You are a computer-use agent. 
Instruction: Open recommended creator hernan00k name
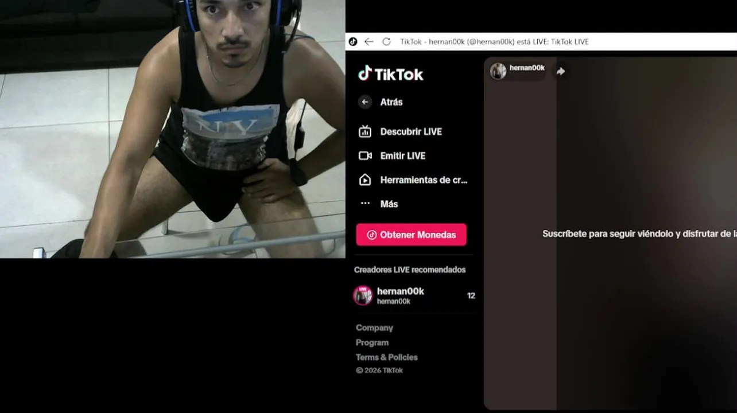(x=401, y=291)
